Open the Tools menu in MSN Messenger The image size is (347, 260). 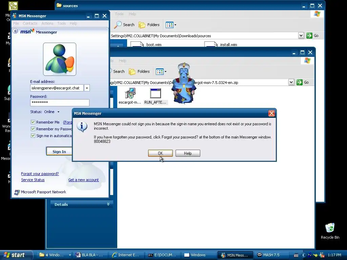coord(62,23)
